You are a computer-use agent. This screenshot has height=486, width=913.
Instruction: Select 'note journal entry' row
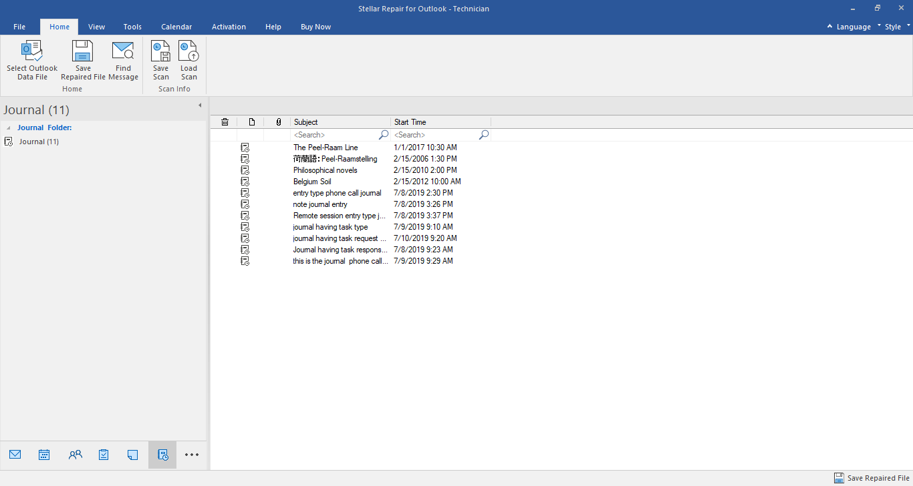pyautogui.click(x=320, y=204)
